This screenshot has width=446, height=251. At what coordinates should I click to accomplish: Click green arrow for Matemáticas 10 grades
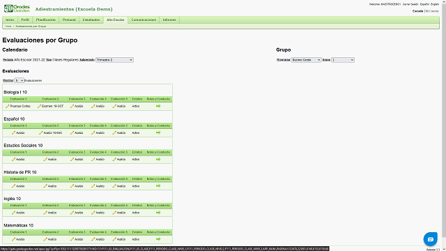(158, 239)
